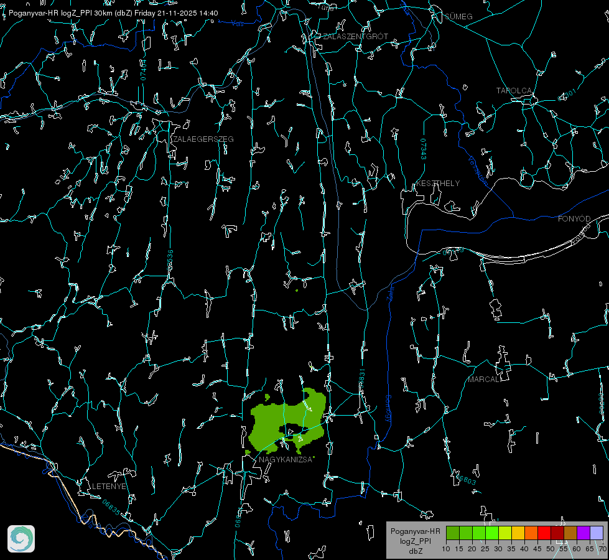This screenshot has height=560, width=609.
Task: Click the MARCALI town label
Action: pos(485,380)
